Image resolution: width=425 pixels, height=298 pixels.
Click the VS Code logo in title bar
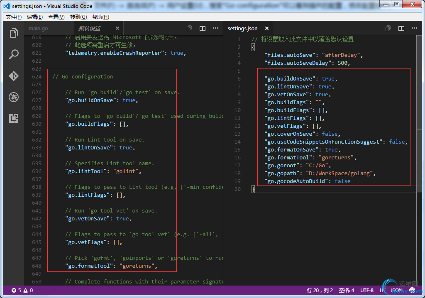[x=7, y=6]
